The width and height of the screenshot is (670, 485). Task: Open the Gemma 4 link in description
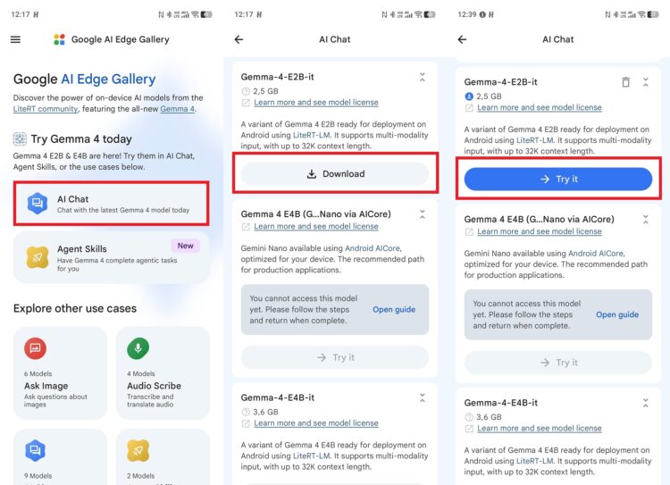click(x=178, y=109)
